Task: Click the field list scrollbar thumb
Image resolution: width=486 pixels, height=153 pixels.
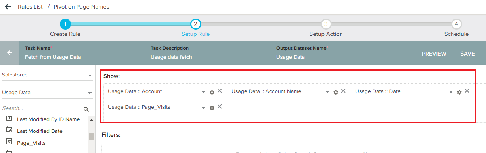Action: (x=92, y=137)
